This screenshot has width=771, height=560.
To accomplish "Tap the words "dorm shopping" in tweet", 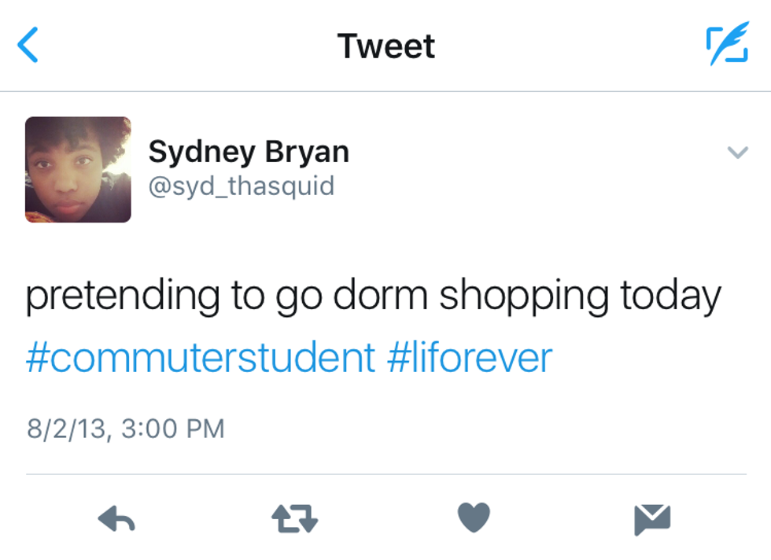I will pos(470,297).
